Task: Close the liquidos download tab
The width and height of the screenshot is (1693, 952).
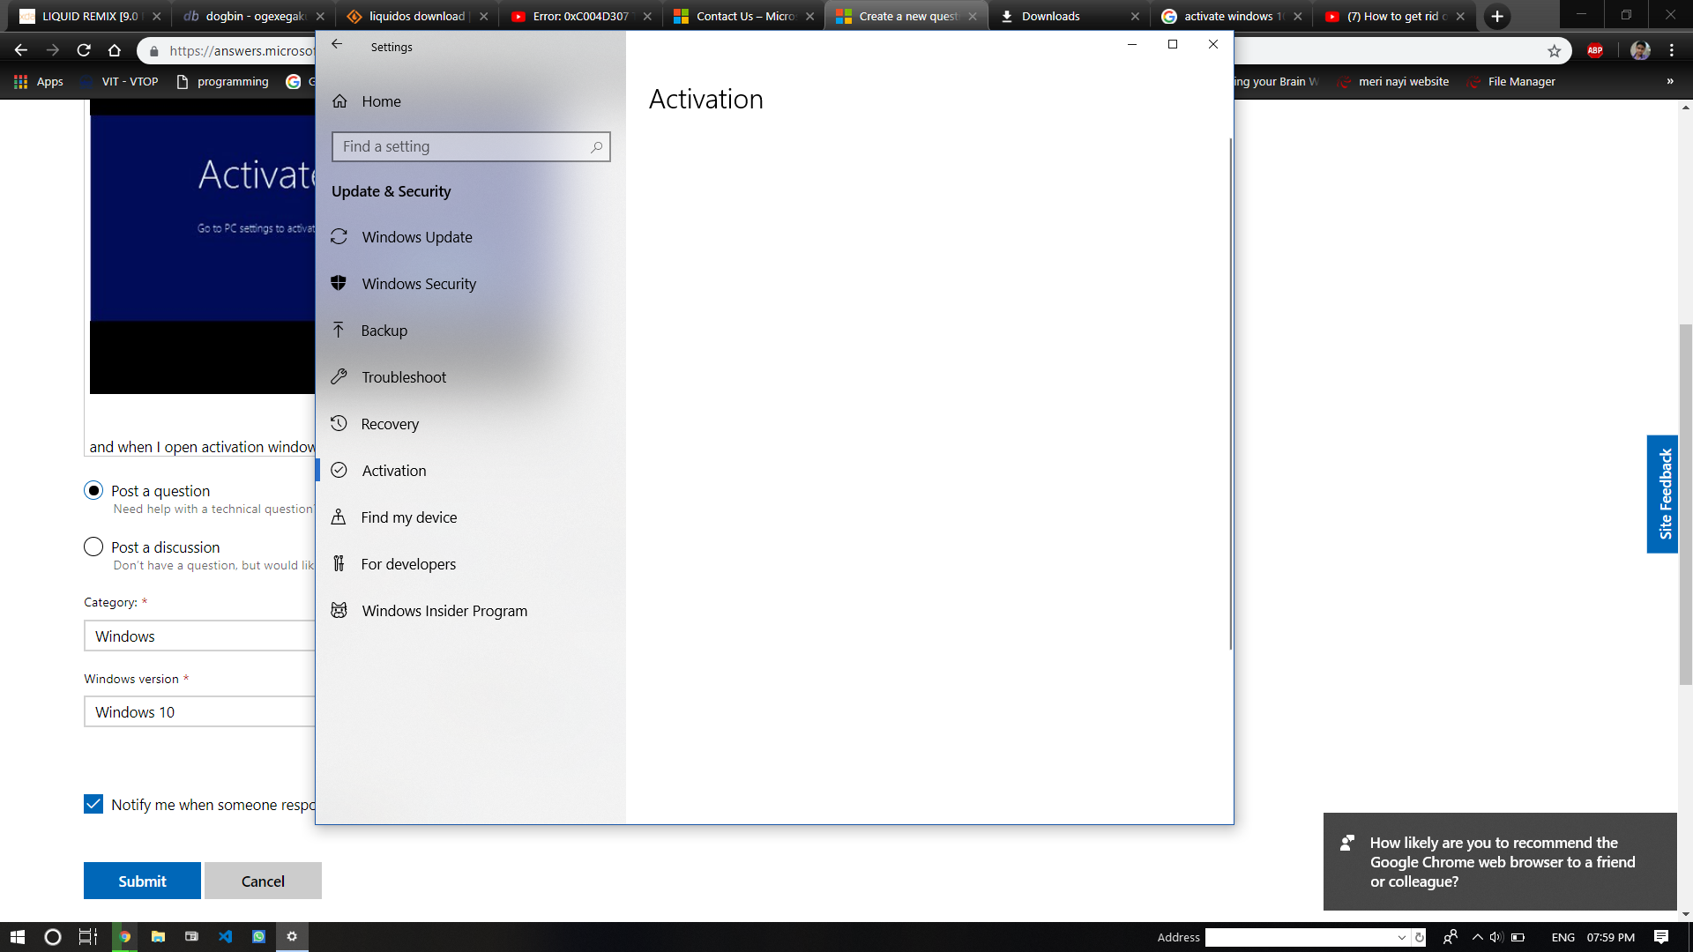Action: coord(483,16)
